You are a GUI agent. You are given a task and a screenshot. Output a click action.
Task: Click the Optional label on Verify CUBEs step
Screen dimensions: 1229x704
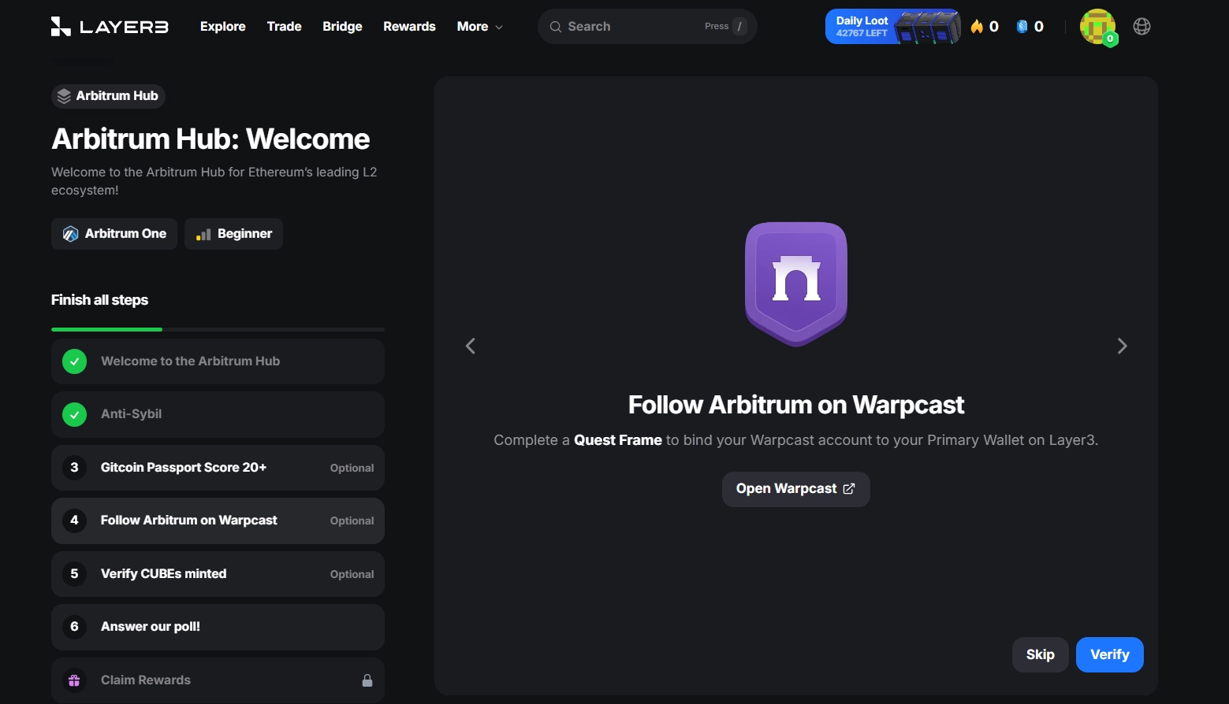pos(352,574)
